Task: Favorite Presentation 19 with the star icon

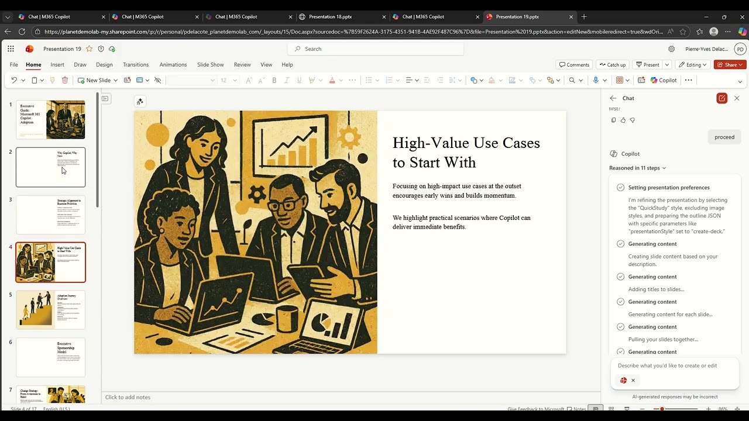Action: pos(89,49)
